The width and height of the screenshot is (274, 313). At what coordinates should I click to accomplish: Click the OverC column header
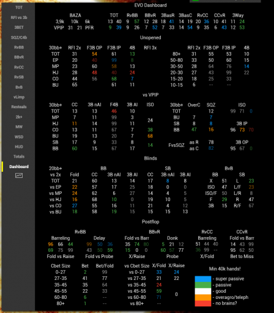(x=194, y=105)
